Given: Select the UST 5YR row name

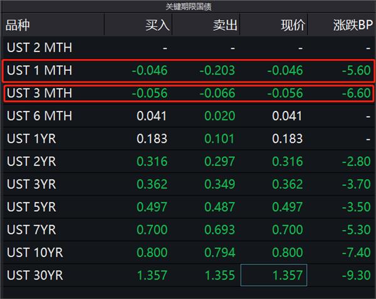Looking at the screenshot, I should [x=32, y=207].
